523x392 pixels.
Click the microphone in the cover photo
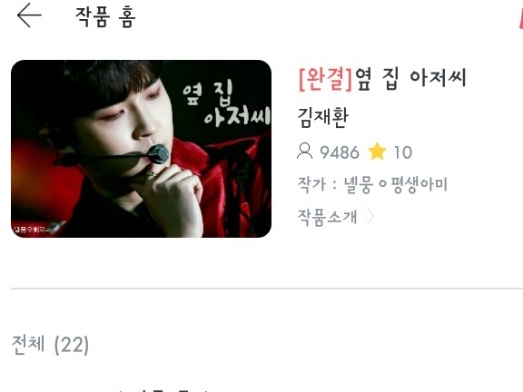[158, 154]
